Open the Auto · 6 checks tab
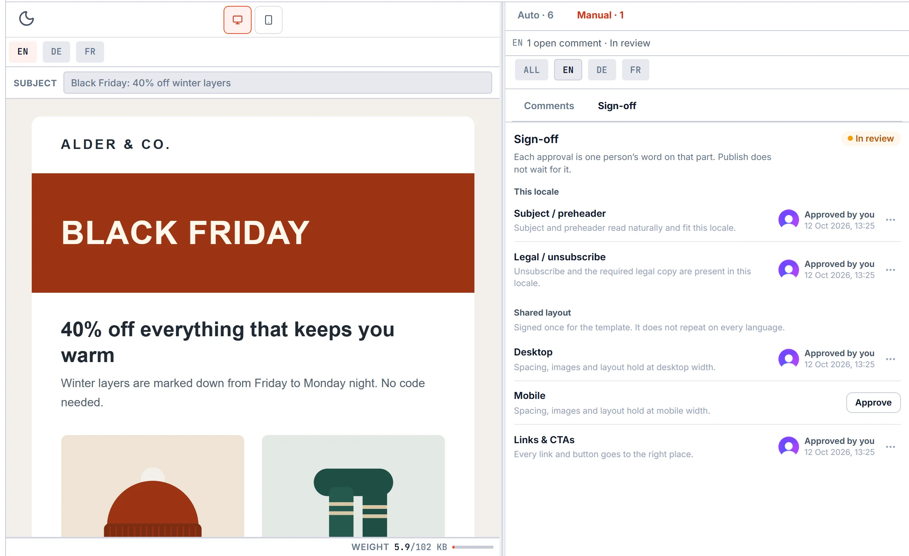Screen dimensions: 909x556 point(535,15)
